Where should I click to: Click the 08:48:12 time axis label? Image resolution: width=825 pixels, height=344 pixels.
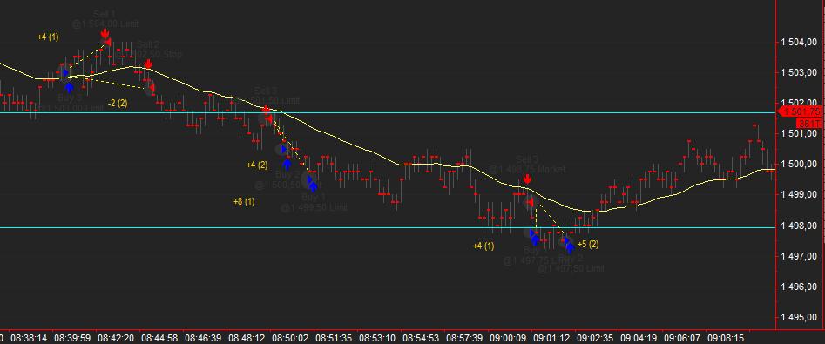point(246,337)
